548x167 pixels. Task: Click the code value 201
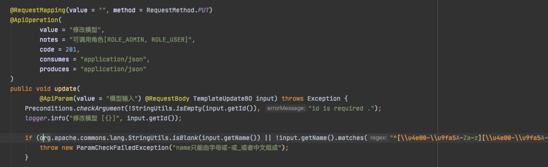coord(71,49)
